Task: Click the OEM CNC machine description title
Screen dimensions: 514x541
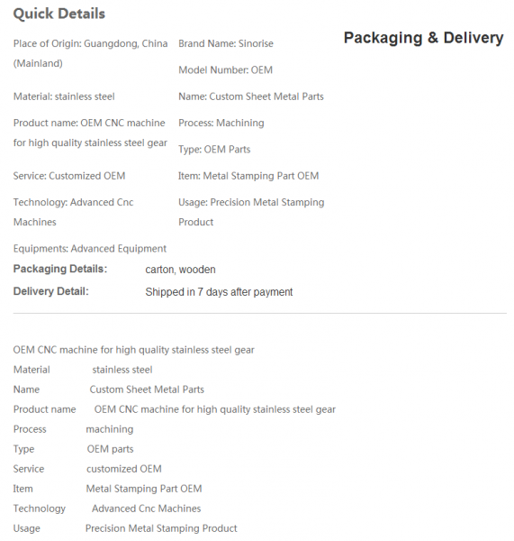Action: tap(133, 350)
